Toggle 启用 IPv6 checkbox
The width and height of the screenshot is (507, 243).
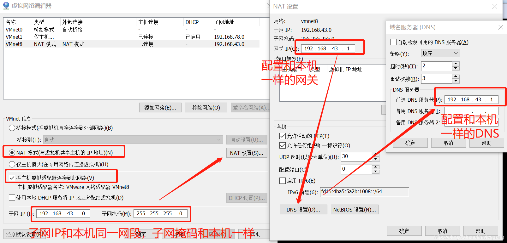[x=283, y=181]
